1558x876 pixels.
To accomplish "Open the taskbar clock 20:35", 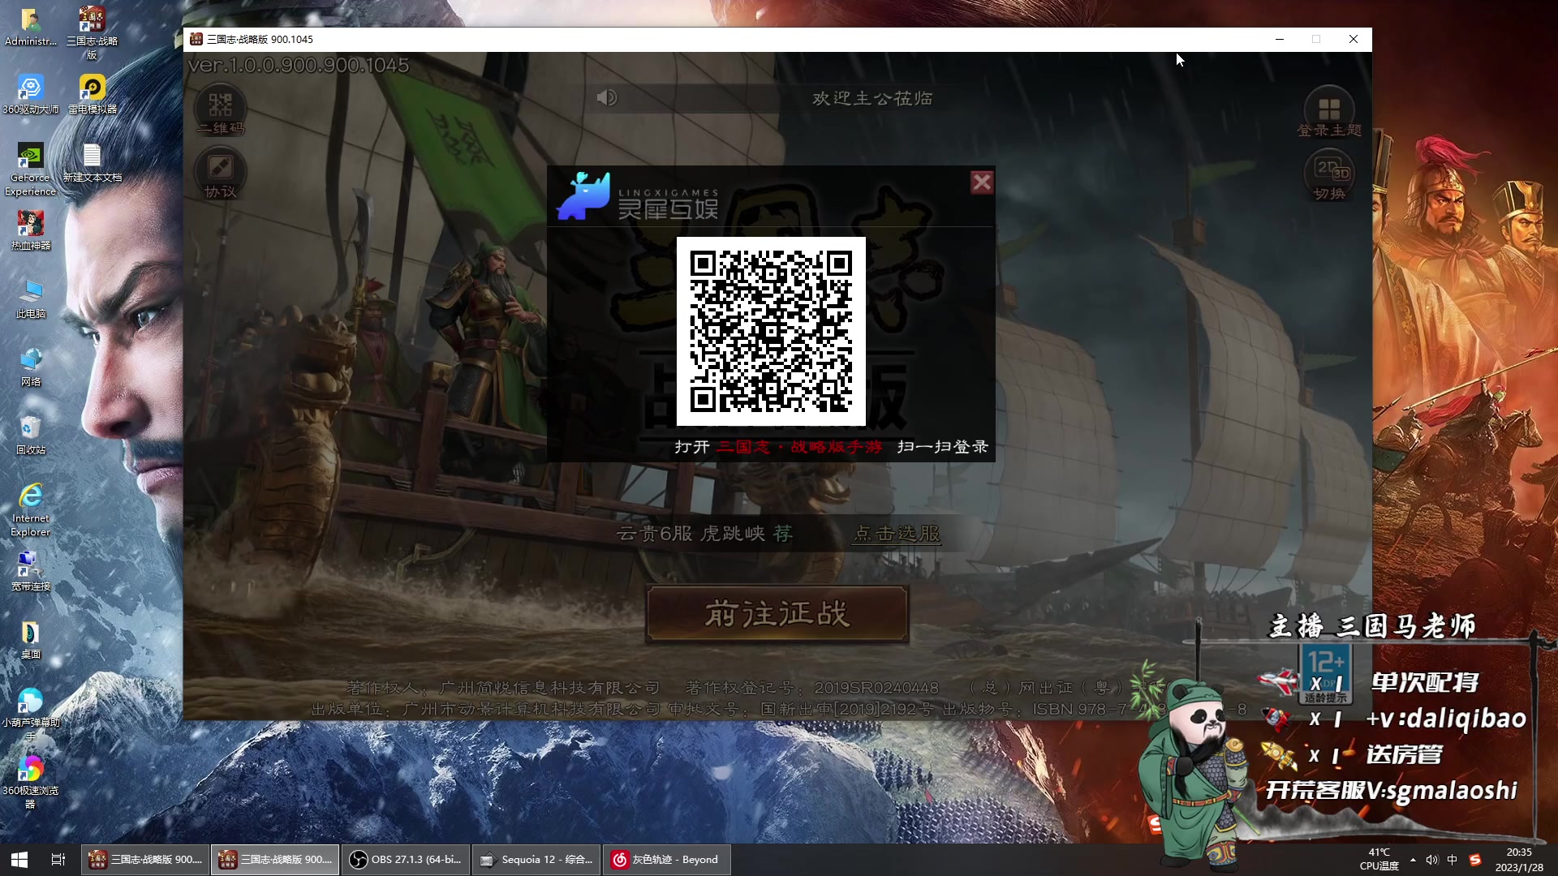I will click(1519, 860).
